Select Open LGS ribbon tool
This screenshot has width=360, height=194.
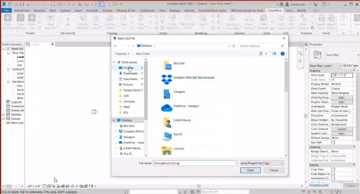tap(32, 22)
